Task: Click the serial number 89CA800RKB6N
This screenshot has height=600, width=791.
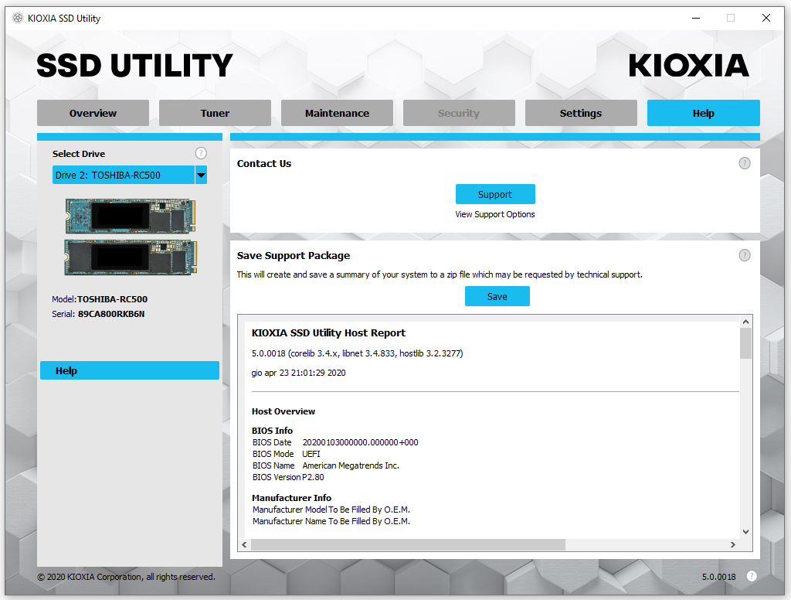Action: pos(111,314)
